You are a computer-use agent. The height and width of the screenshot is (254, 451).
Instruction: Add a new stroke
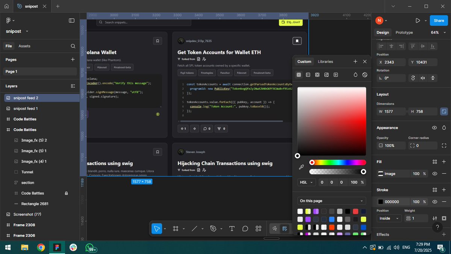[444, 190]
